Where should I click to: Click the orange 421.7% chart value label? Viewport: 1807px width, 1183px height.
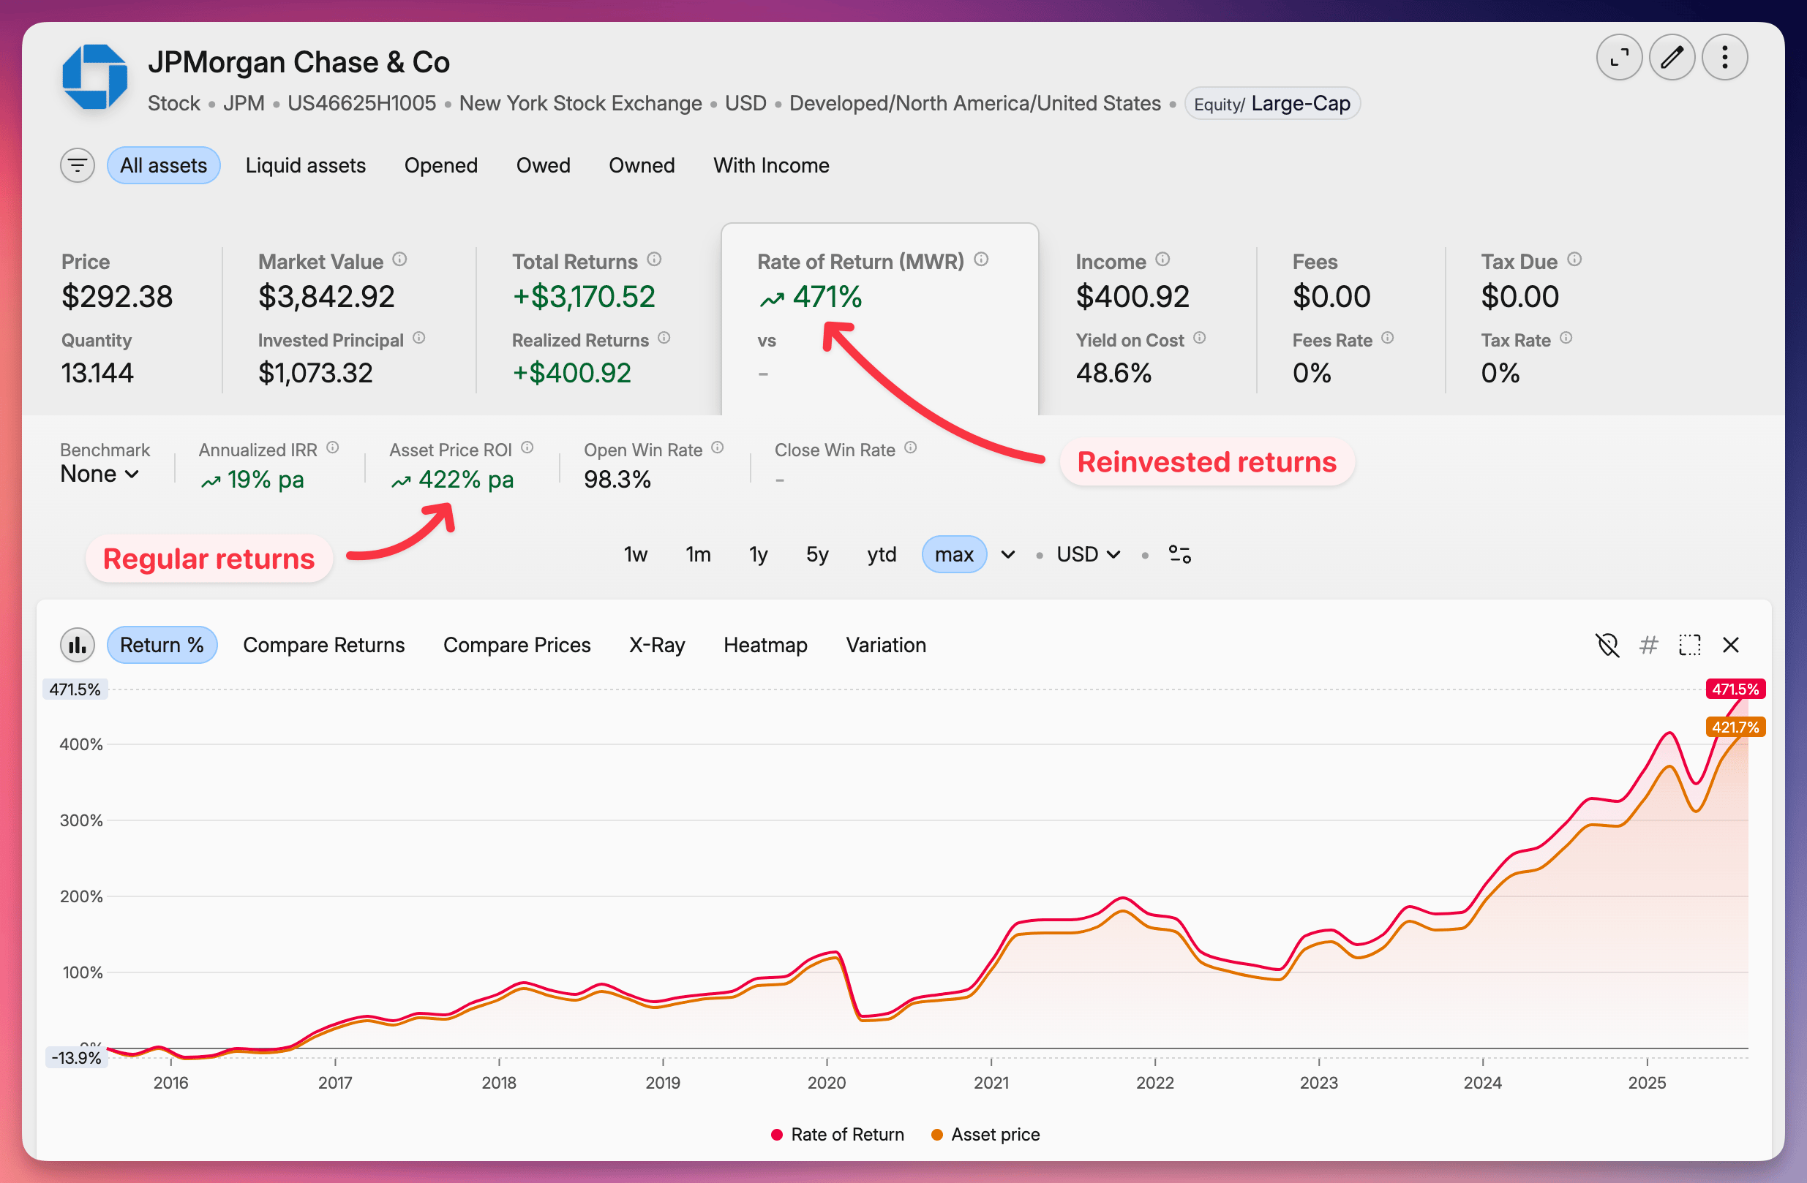click(1735, 727)
